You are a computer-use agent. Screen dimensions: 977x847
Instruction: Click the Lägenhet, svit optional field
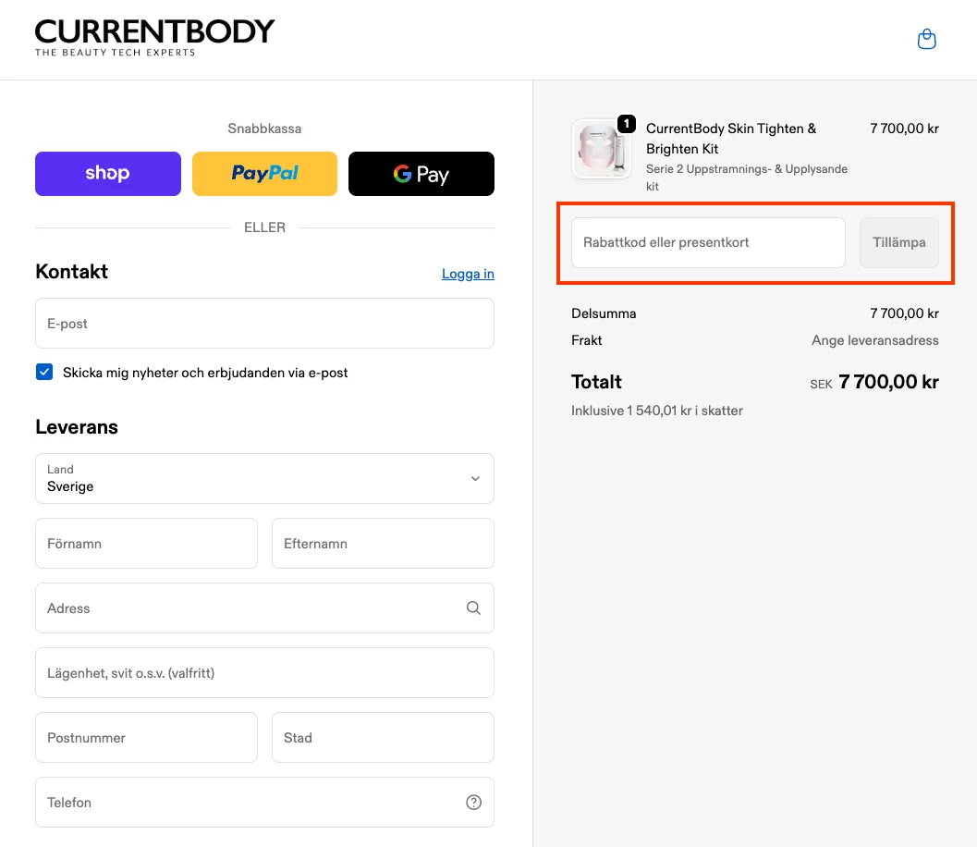tap(264, 672)
